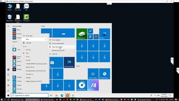
Task: Open recent file Badge Collection for 2018 2
Action: (x=34, y=81)
